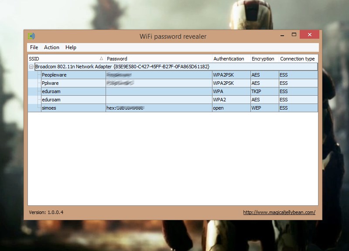This screenshot has width=349, height=251.
Task: Click the hex password of simoes
Action: click(126, 108)
